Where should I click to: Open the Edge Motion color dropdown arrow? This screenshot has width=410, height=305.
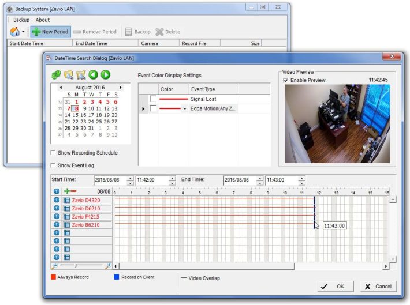[x=184, y=108]
